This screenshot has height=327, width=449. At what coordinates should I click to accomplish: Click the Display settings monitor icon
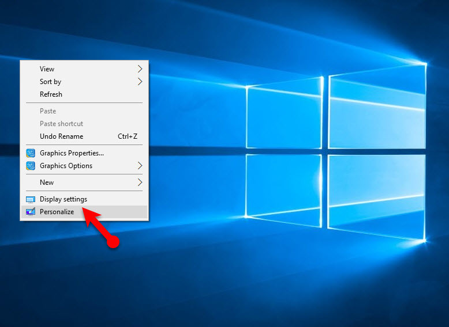[x=31, y=199]
